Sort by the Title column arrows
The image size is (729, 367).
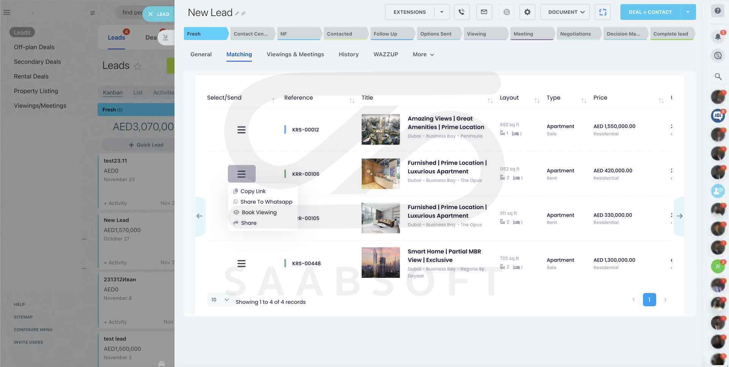[x=490, y=101]
